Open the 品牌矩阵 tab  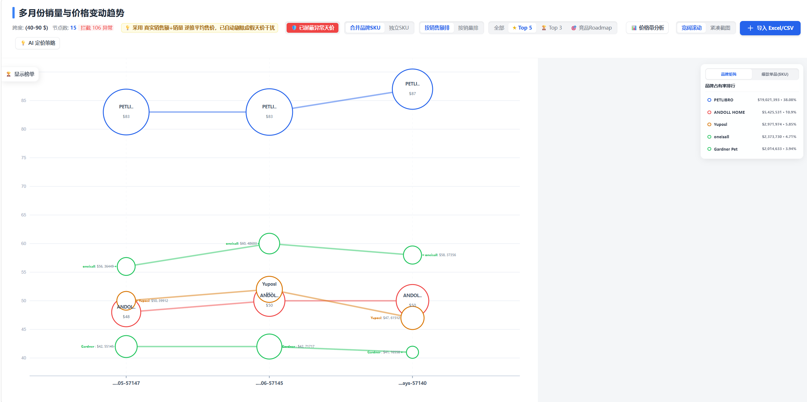[x=728, y=74]
